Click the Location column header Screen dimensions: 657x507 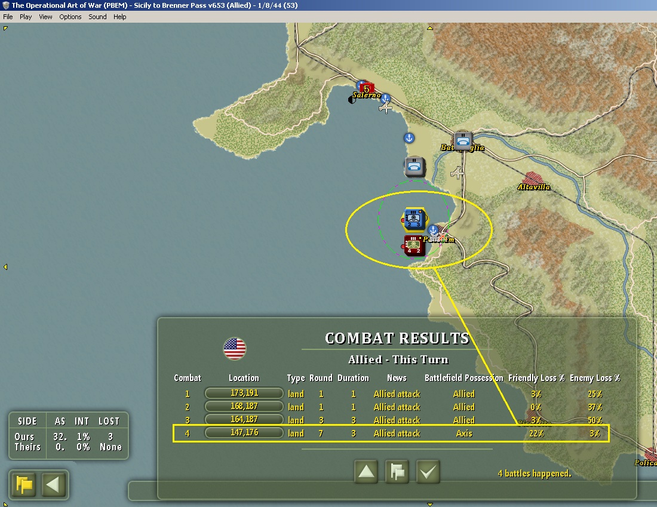click(244, 378)
